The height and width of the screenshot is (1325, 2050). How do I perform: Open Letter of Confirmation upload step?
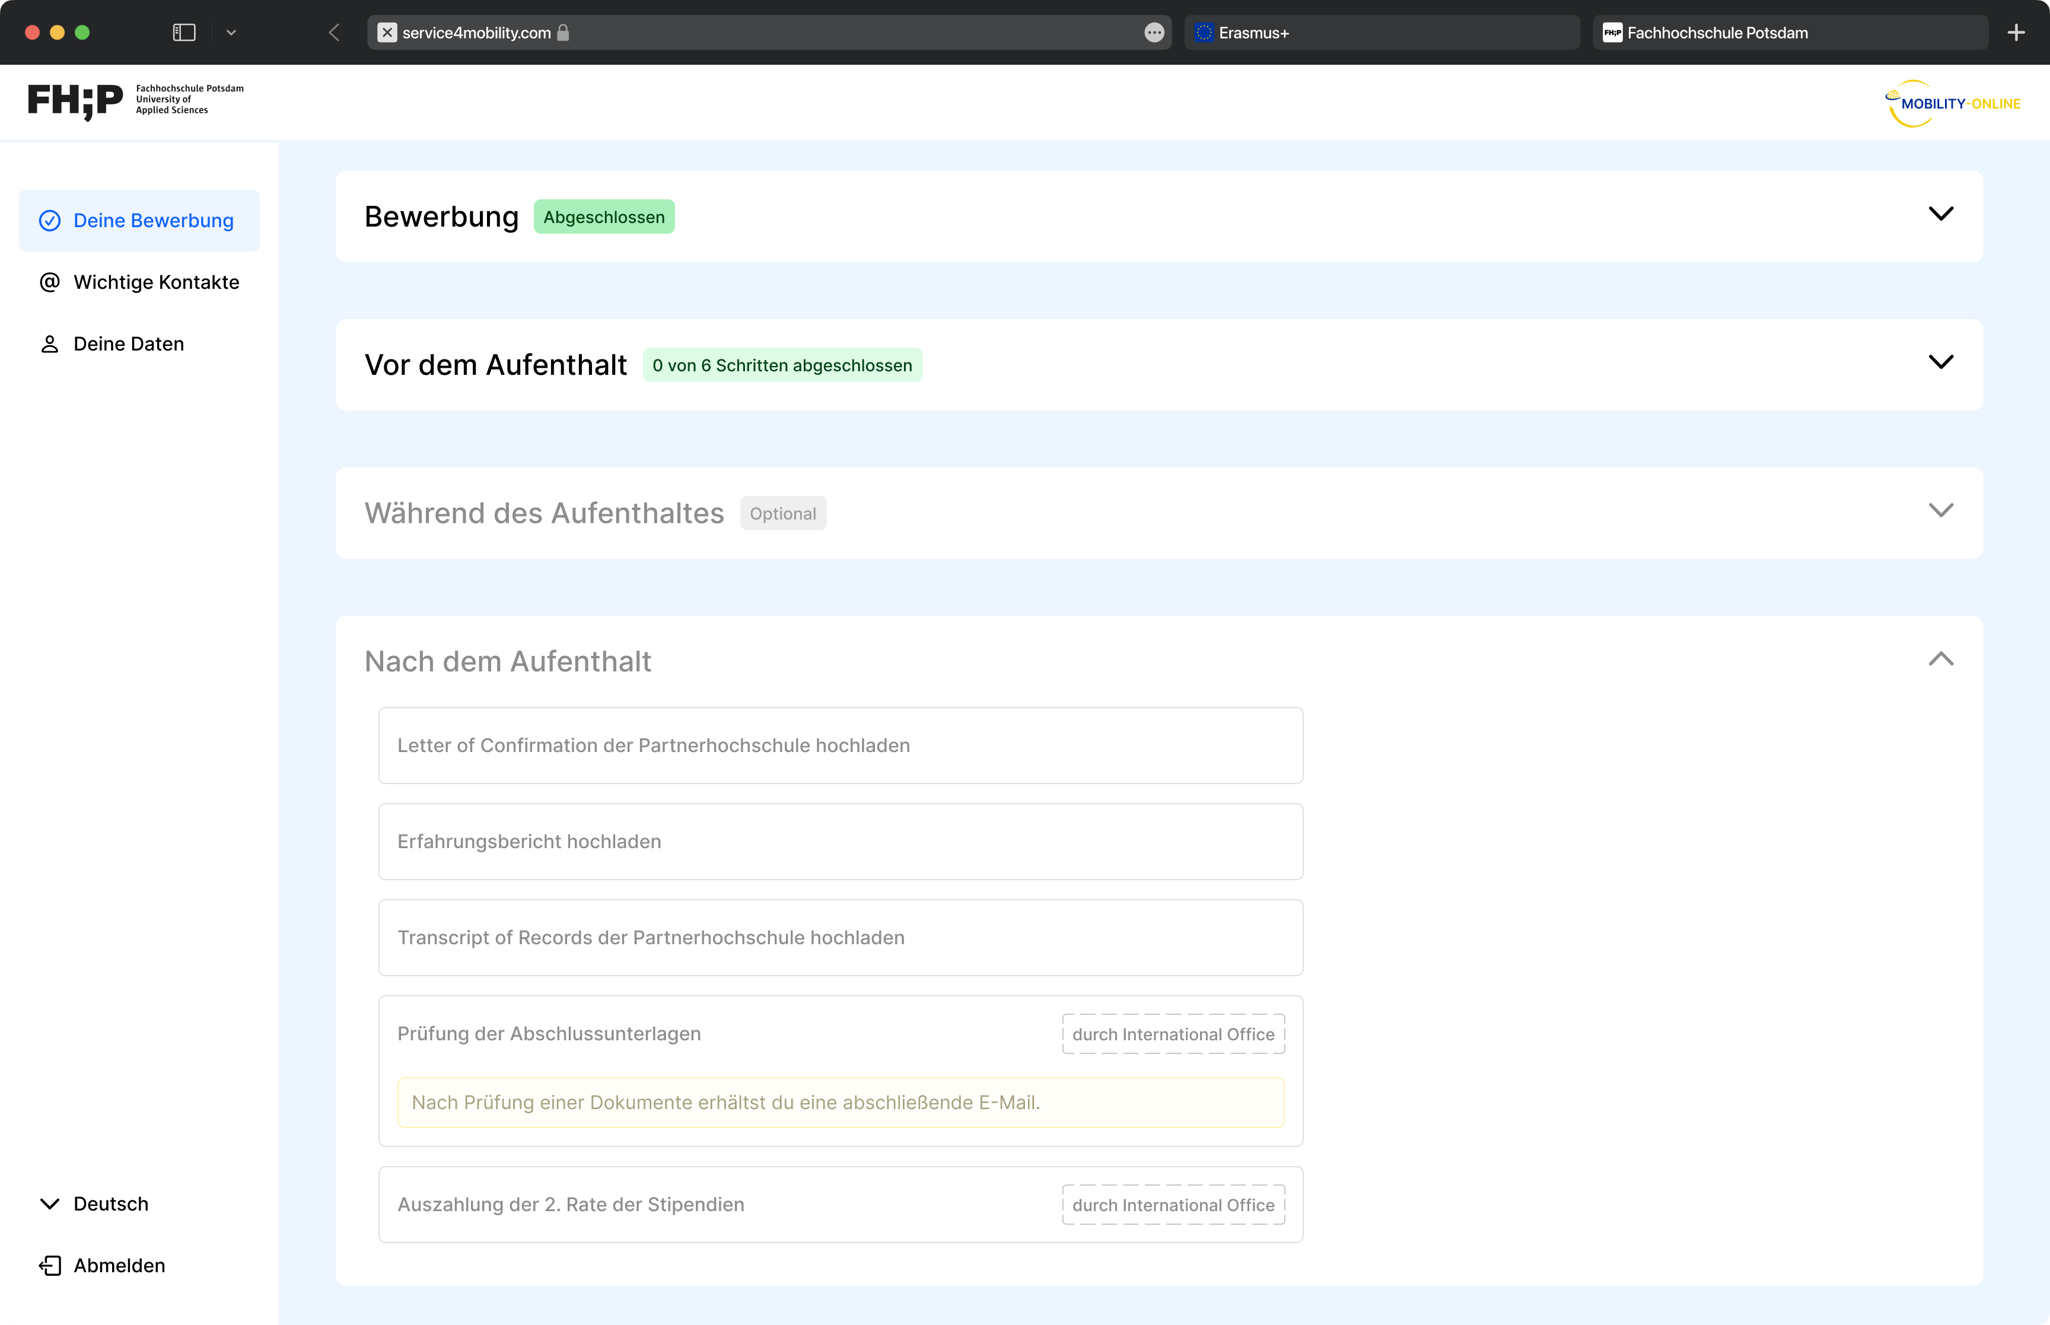pos(839,745)
